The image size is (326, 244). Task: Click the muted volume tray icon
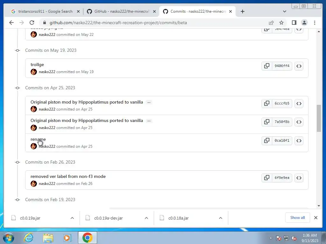click(294, 238)
